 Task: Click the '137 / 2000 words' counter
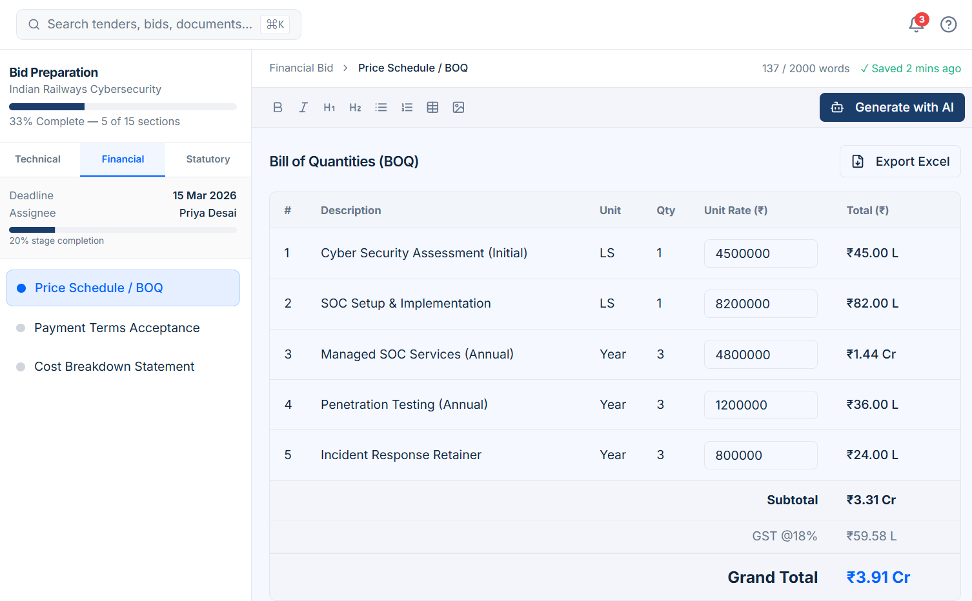coord(805,68)
